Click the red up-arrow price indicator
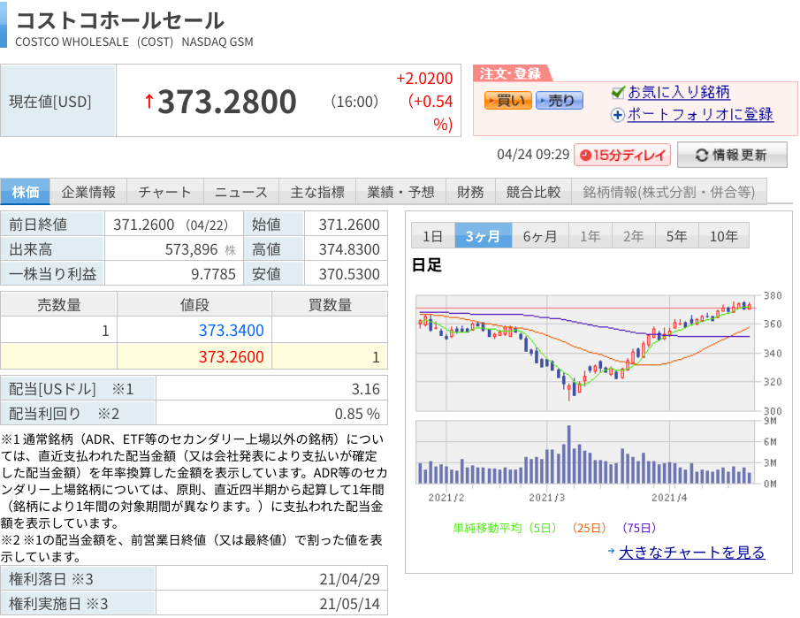Image resolution: width=800 pixels, height=618 pixels. pos(149,101)
